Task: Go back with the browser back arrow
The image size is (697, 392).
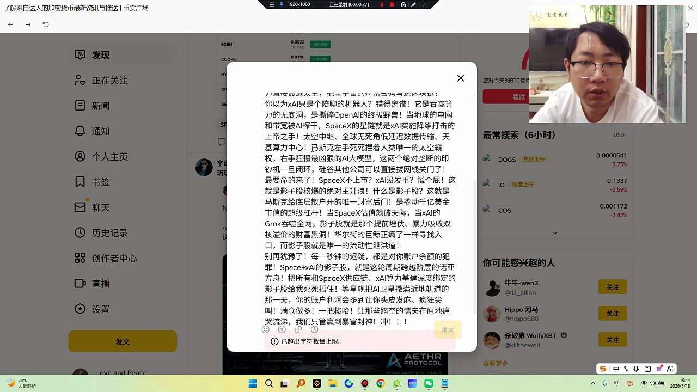Action: [x=10, y=24]
